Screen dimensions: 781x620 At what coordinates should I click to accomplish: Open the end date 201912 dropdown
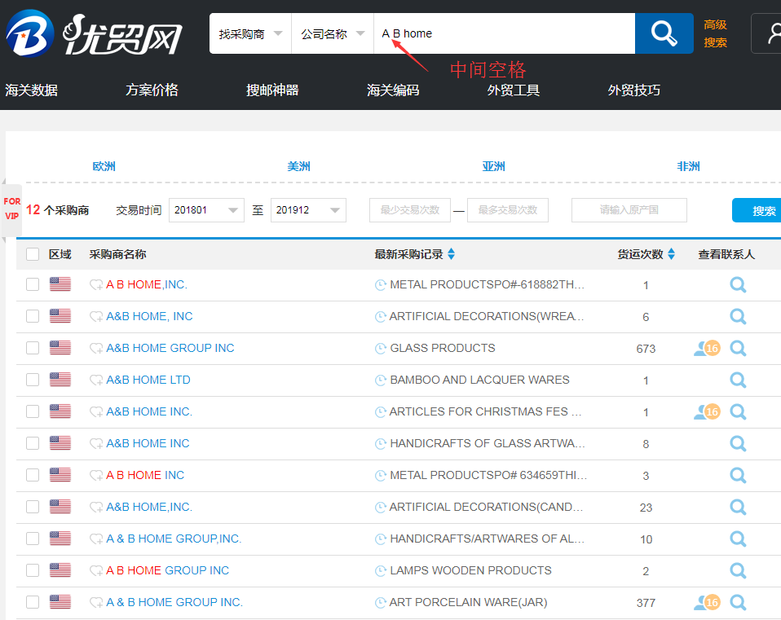click(308, 210)
